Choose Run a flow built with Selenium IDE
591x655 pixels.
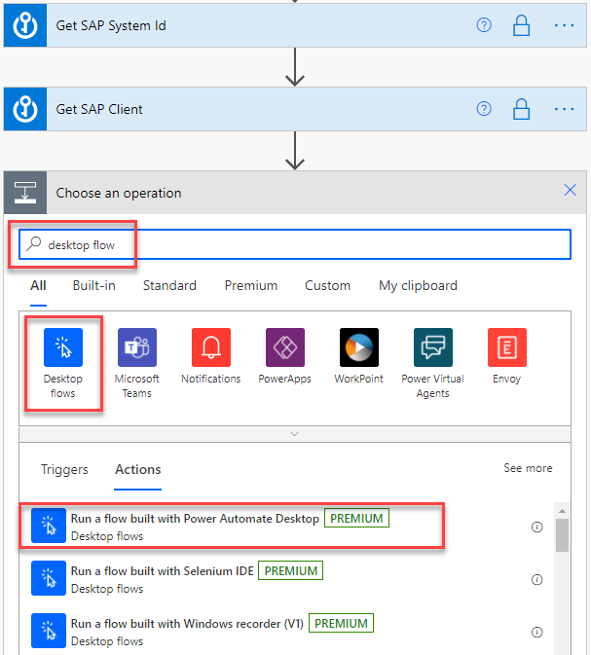[x=286, y=578]
